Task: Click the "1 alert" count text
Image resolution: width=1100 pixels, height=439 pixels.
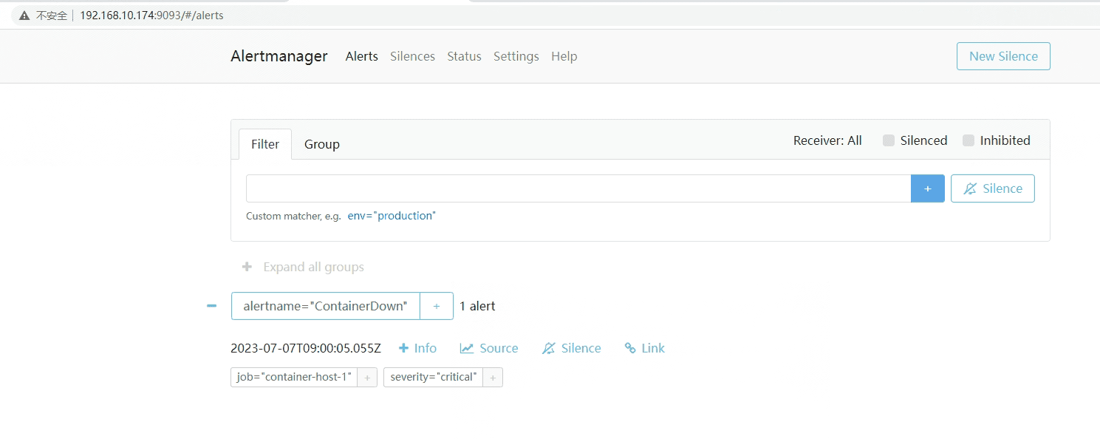Action: pyautogui.click(x=477, y=306)
